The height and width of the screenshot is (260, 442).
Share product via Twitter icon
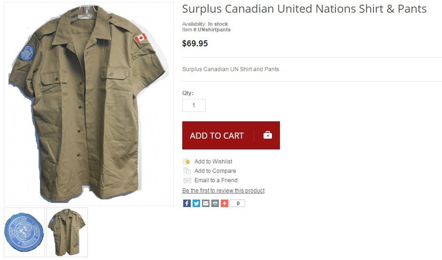pos(196,203)
